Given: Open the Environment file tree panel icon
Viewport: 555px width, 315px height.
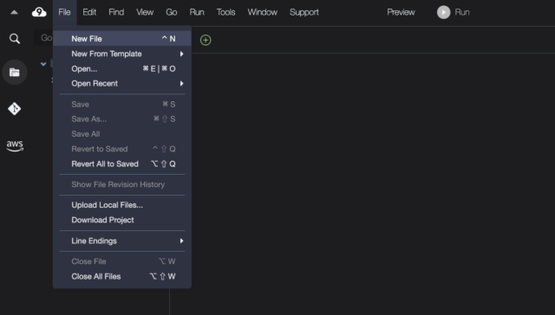Looking at the screenshot, I should tap(15, 73).
